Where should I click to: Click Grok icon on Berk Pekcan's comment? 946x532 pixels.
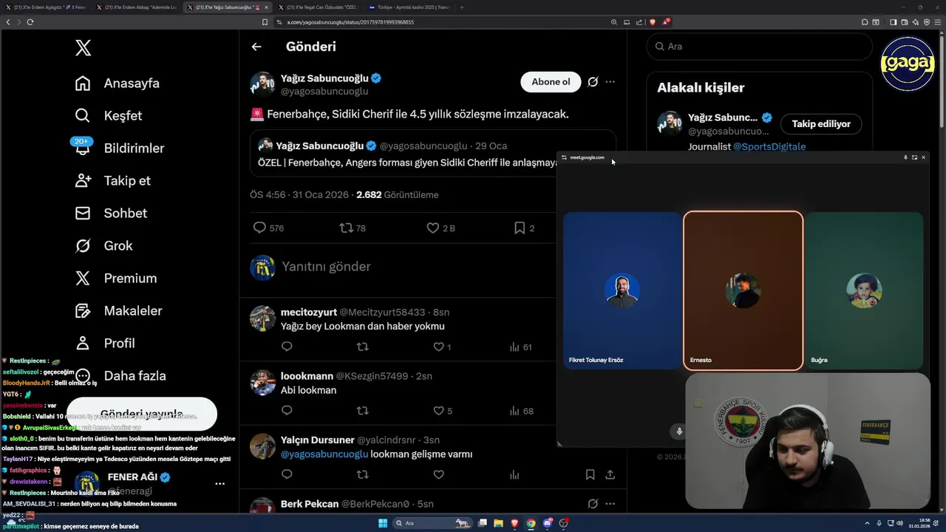coord(593,504)
